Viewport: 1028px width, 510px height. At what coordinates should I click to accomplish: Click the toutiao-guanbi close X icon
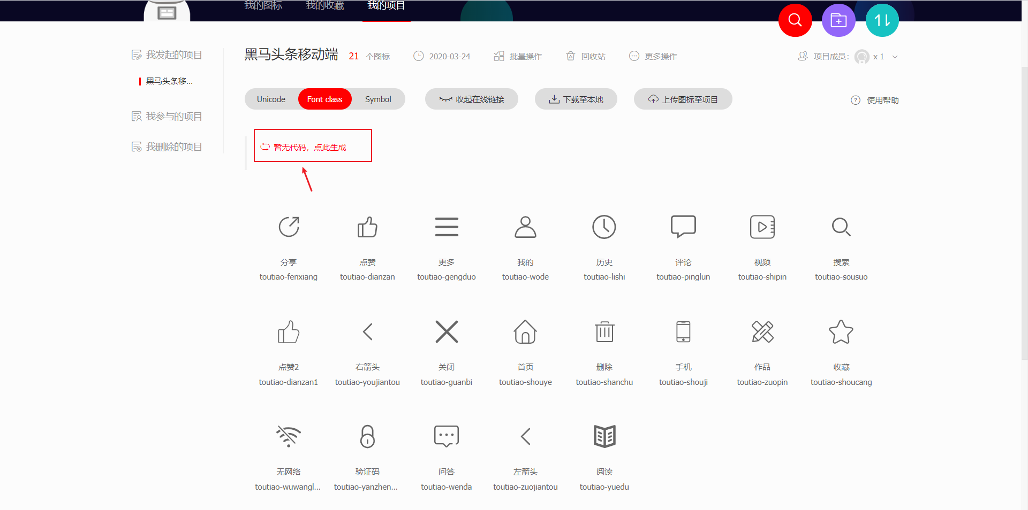click(x=447, y=332)
